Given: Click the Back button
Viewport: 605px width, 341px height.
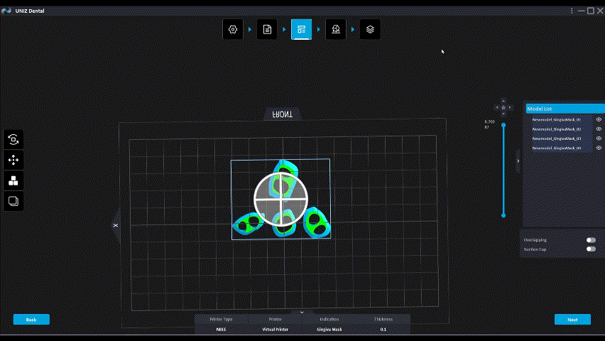Looking at the screenshot, I should pos(31,320).
